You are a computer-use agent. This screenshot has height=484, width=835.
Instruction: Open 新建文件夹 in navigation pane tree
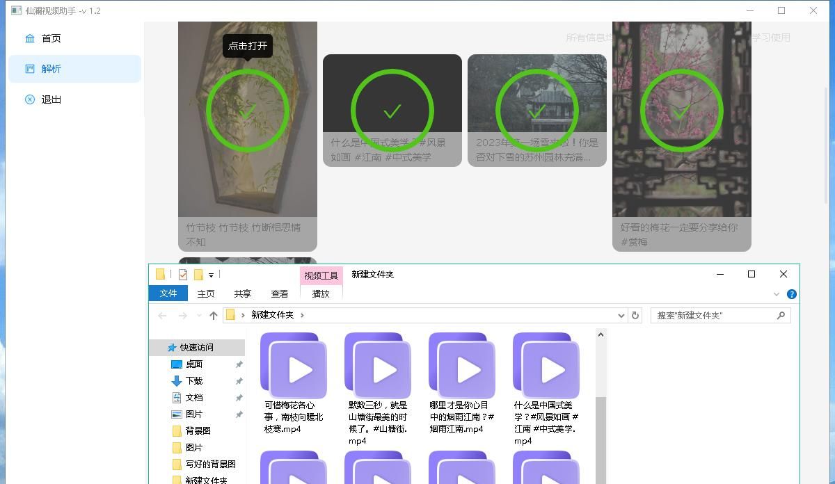[206, 480]
